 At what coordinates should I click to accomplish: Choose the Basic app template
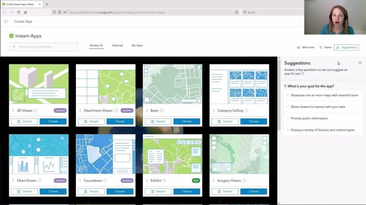tap(187, 121)
